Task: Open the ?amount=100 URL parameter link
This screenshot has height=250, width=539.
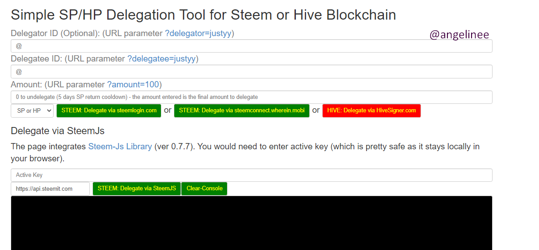Action: click(x=133, y=85)
